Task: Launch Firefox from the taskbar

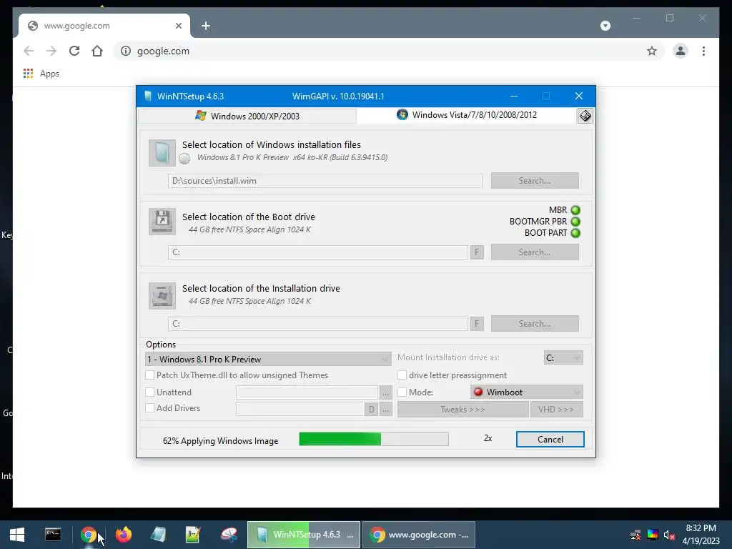Action: pyautogui.click(x=123, y=535)
